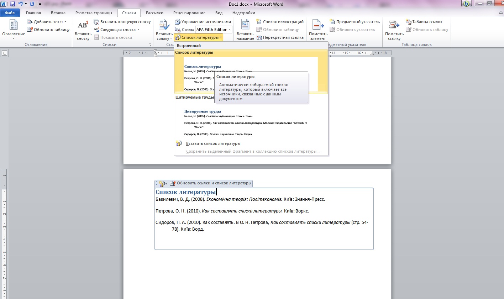Switch to the Вставка ribbon tab
Image resolution: width=504 pixels, height=299 pixels.
[58, 13]
